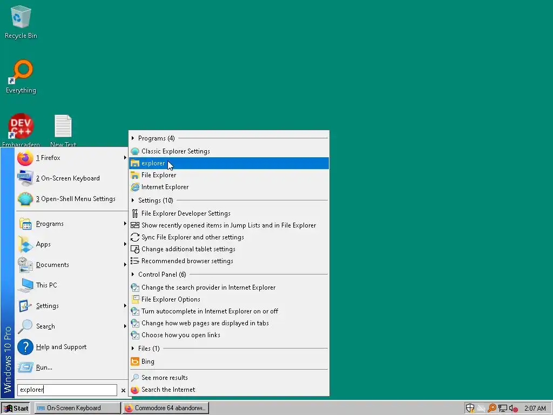Viewport: 553px width, 415px height.
Task: Click Search the Internet
Action: [x=229, y=390]
